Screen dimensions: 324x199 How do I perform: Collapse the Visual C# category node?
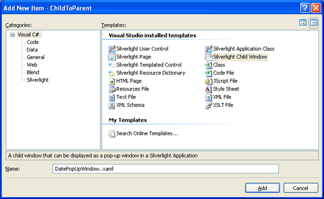12,35
